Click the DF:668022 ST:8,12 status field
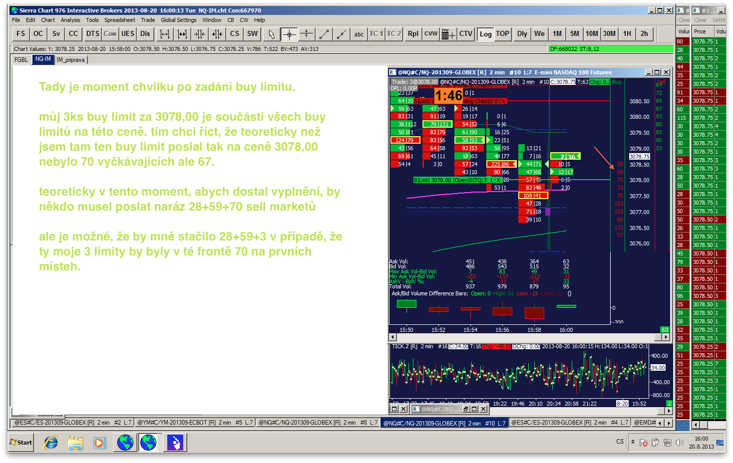The image size is (733, 463). [x=610, y=49]
